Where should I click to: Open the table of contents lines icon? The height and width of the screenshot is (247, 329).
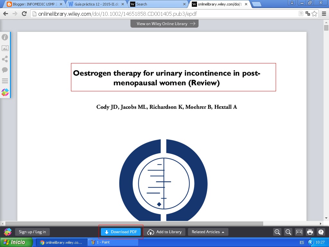[5, 81]
